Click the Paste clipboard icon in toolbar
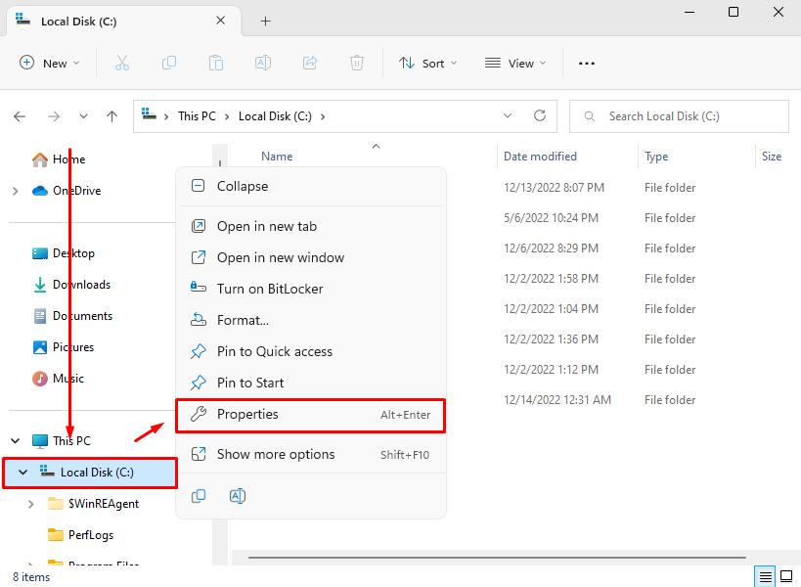 (216, 63)
